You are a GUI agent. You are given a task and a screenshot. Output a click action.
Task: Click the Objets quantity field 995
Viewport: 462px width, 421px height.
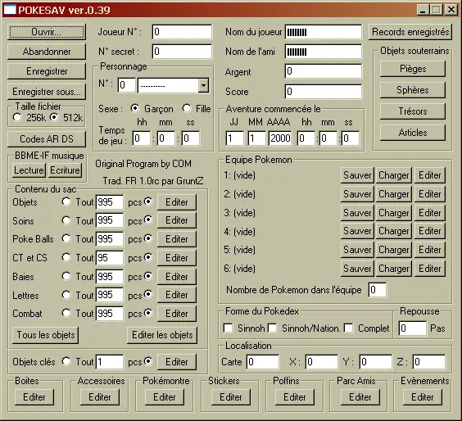click(109, 202)
